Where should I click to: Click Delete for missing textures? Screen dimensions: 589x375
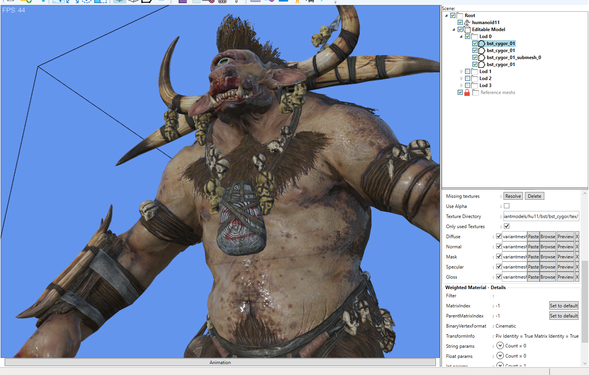tap(534, 196)
